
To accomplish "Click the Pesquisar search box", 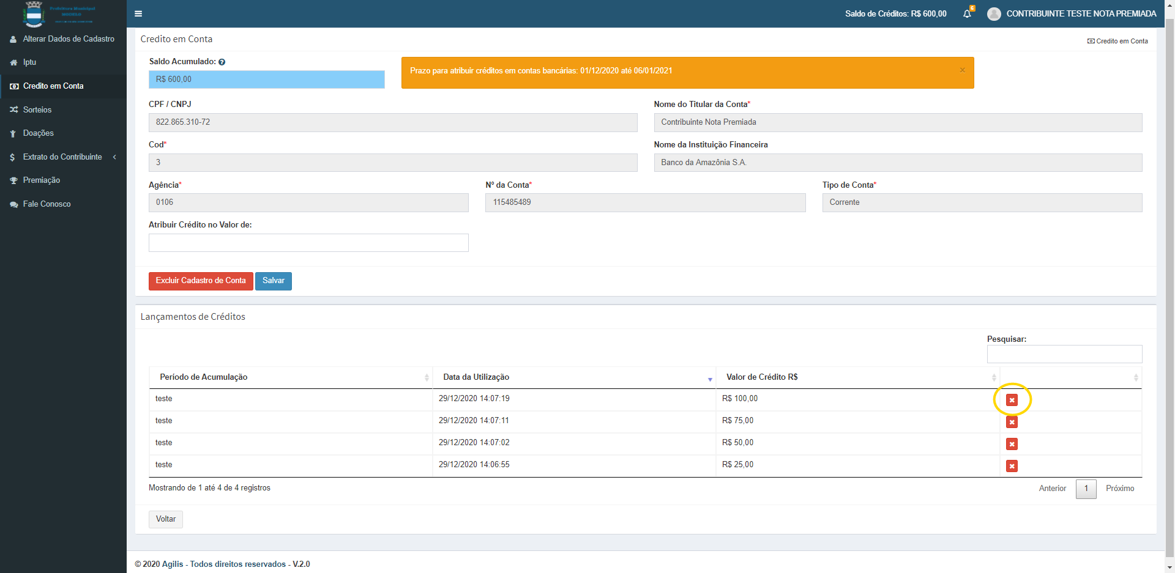I will (x=1064, y=354).
